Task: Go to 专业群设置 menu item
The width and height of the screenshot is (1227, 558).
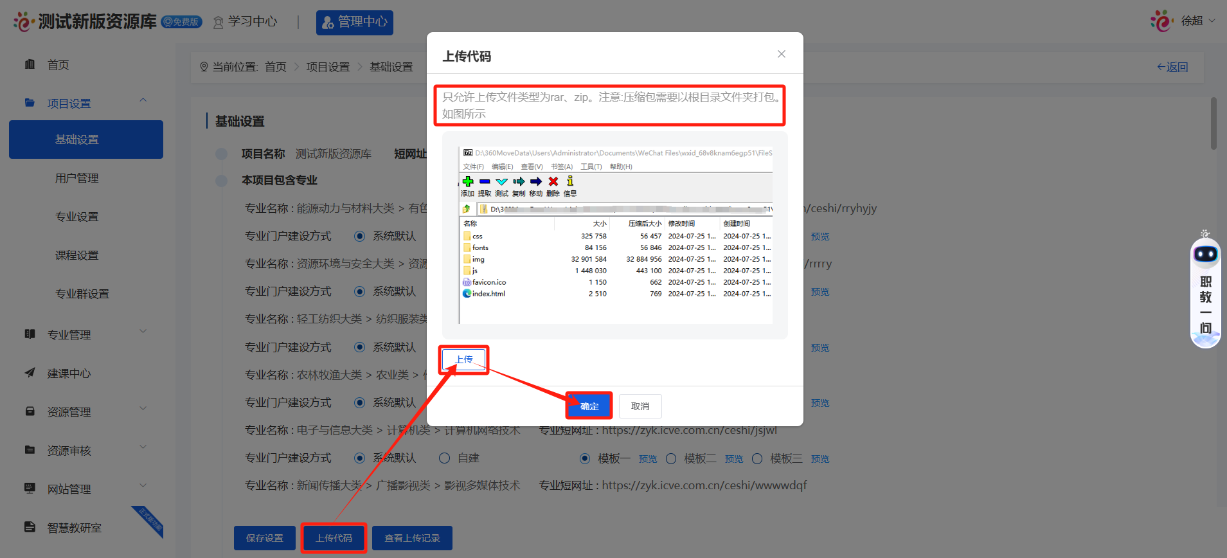Action: coord(82,294)
